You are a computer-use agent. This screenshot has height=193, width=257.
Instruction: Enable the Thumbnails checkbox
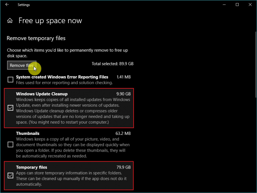(10, 145)
